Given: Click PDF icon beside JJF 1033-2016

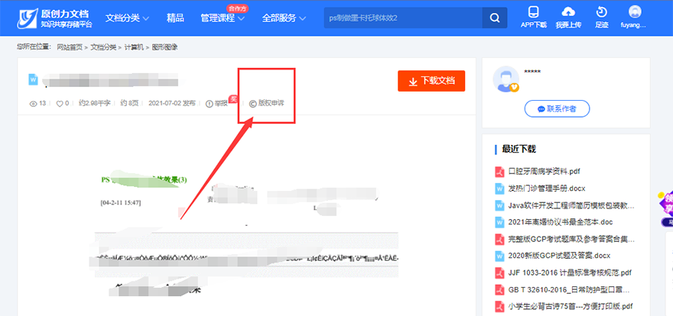Looking at the screenshot, I should [499, 272].
